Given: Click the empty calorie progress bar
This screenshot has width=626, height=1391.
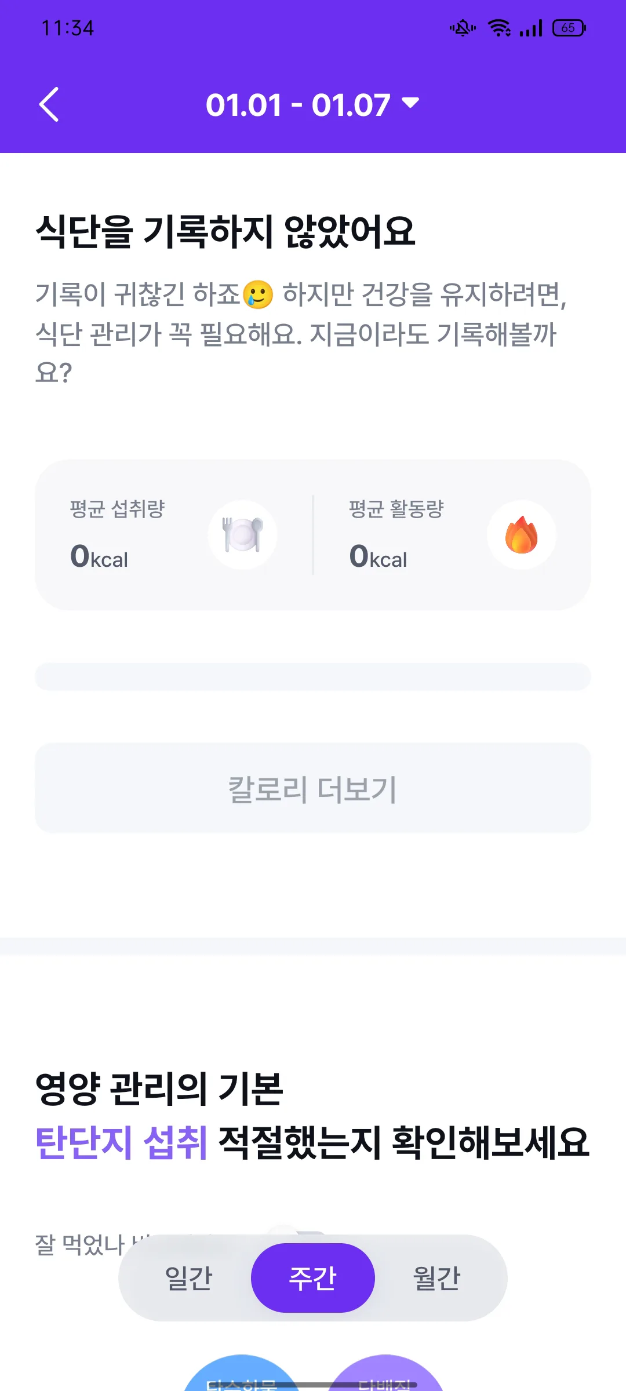Looking at the screenshot, I should tap(313, 676).
